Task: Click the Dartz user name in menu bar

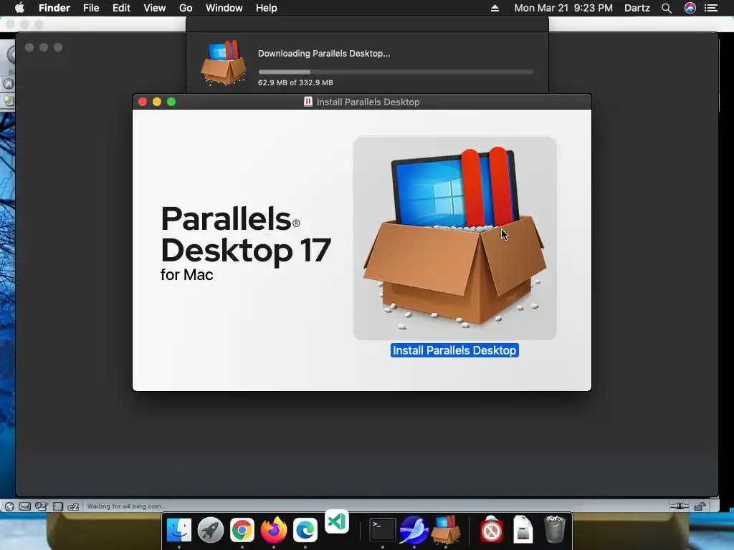Action: [x=637, y=8]
